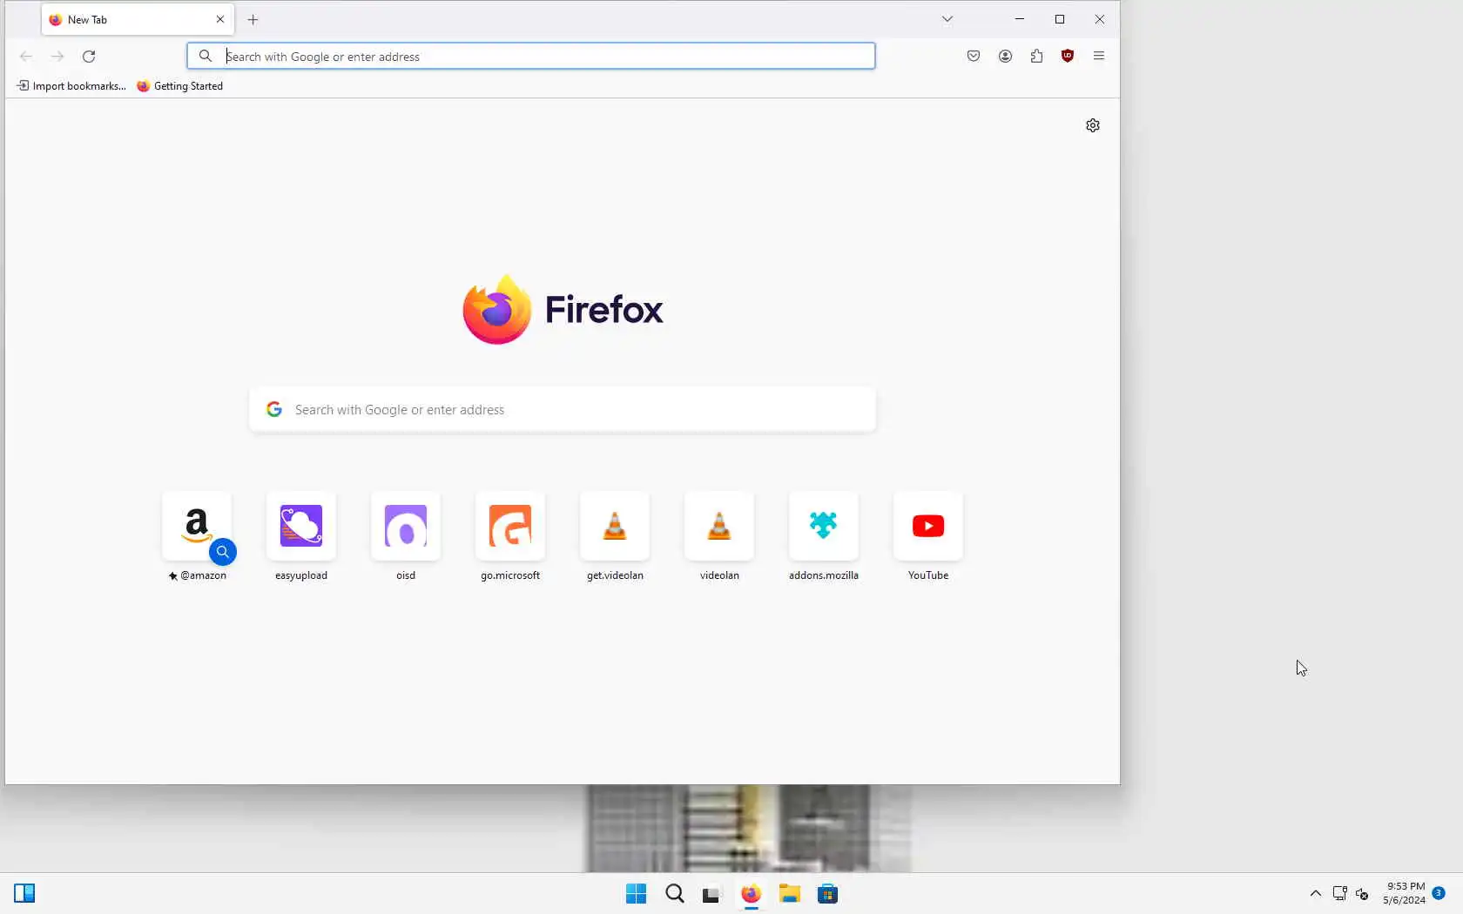Go back using the back arrow
This screenshot has width=1463, height=914.
[26, 57]
